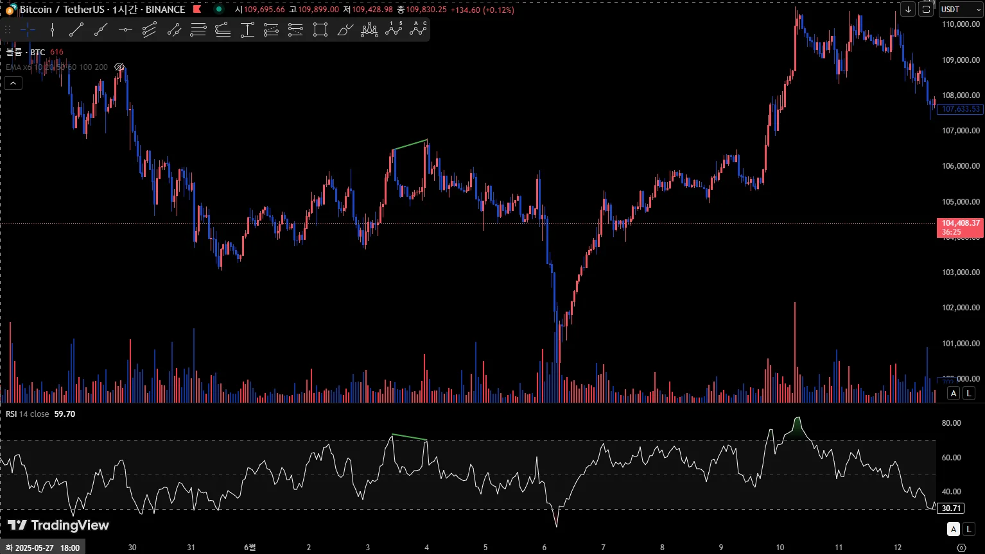Viewport: 985px width, 554px height.
Task: Click the 10 date on the time axis
Action: pyautogui.click(x=780, y=548)
